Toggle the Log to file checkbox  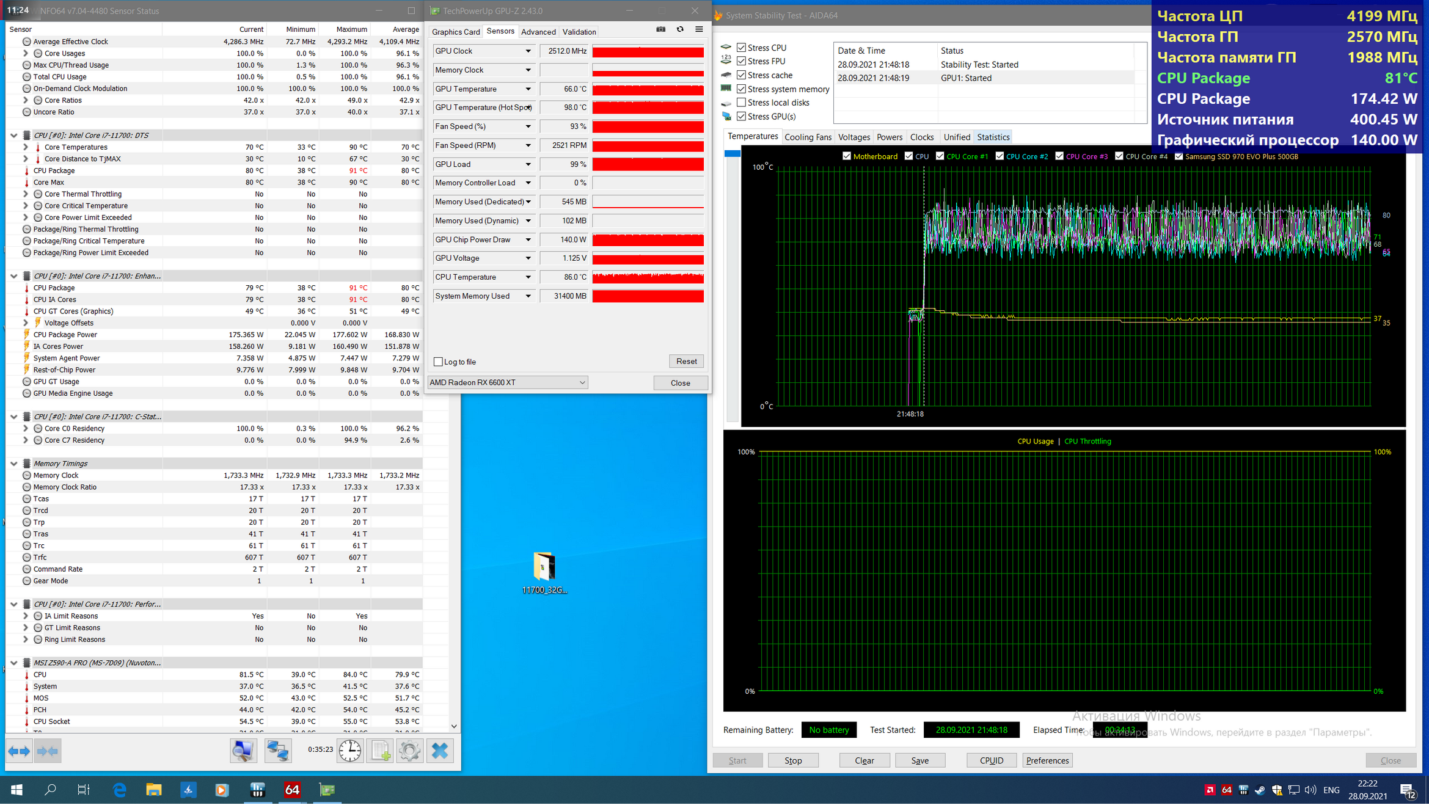pos(438,362)
